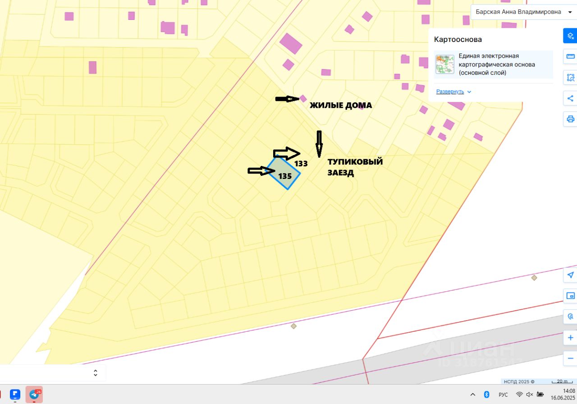Toggle the bottom-left panel up-down chevron
This screenshot has width=577, height=404.
(96, 373)
